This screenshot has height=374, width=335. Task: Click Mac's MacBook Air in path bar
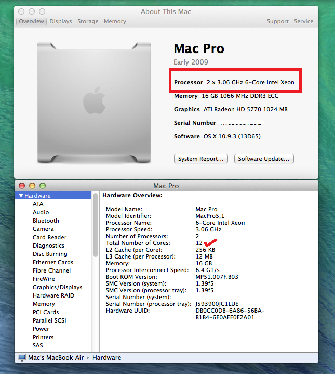pyautogui.click(x=56, y=358)
